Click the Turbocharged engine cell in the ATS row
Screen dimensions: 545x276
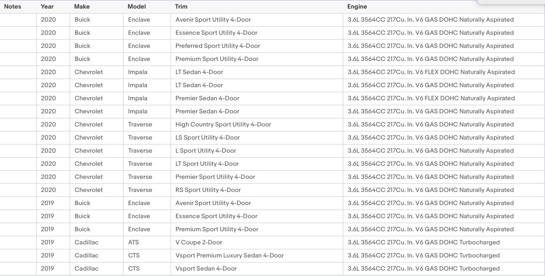coord(444,243)
